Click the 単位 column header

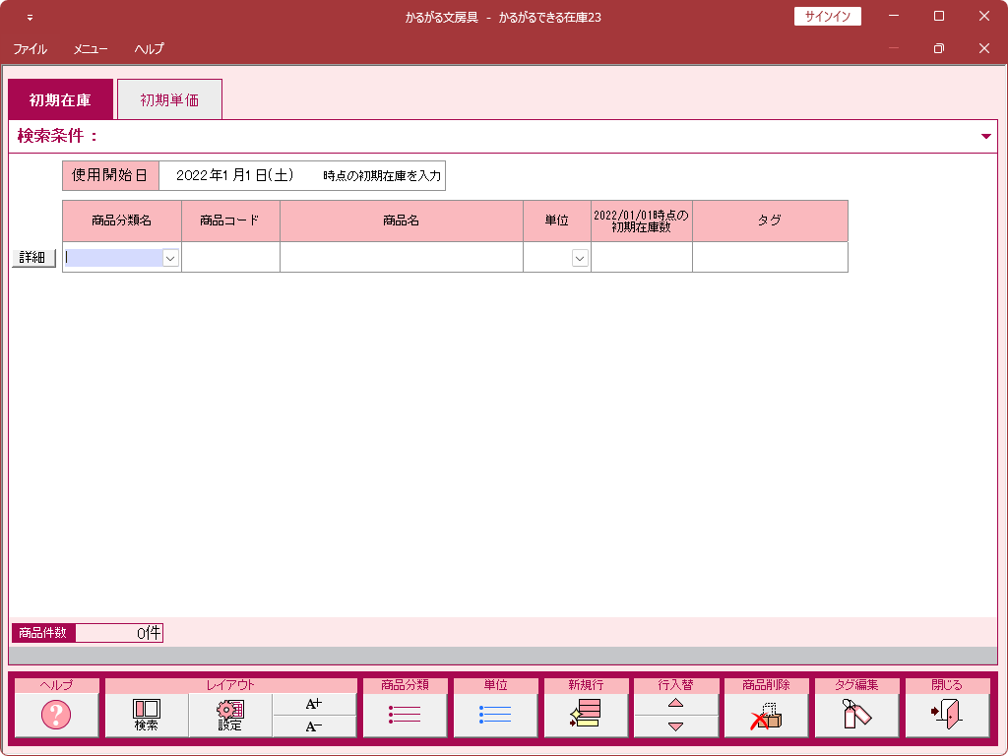[x=557, y=220]
